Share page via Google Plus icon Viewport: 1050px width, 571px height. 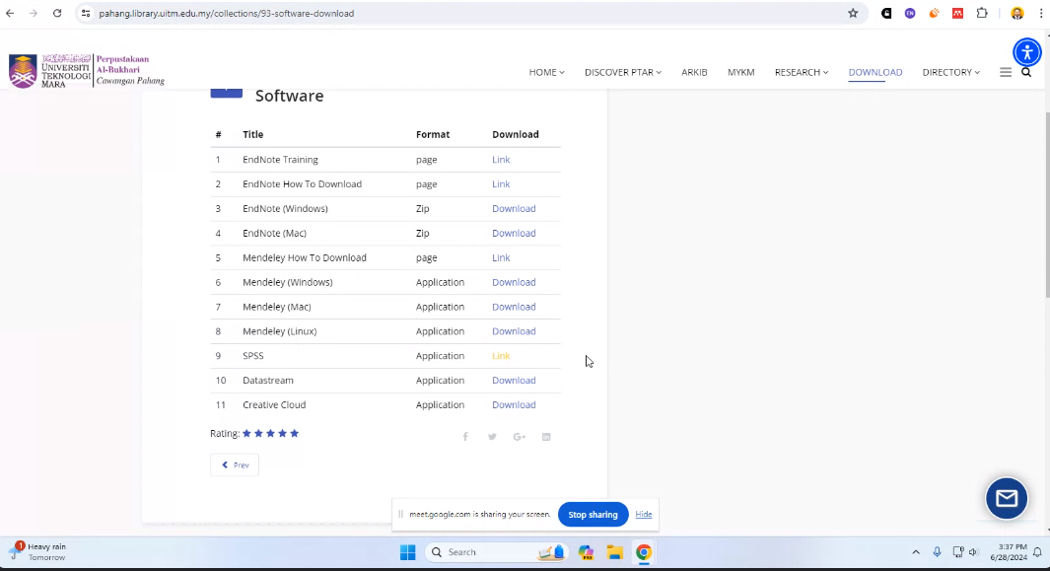pos(519,437)
